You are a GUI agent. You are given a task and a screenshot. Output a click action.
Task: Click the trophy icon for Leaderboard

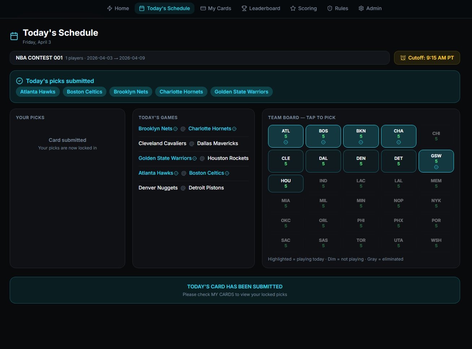click(x=244, y=8)
